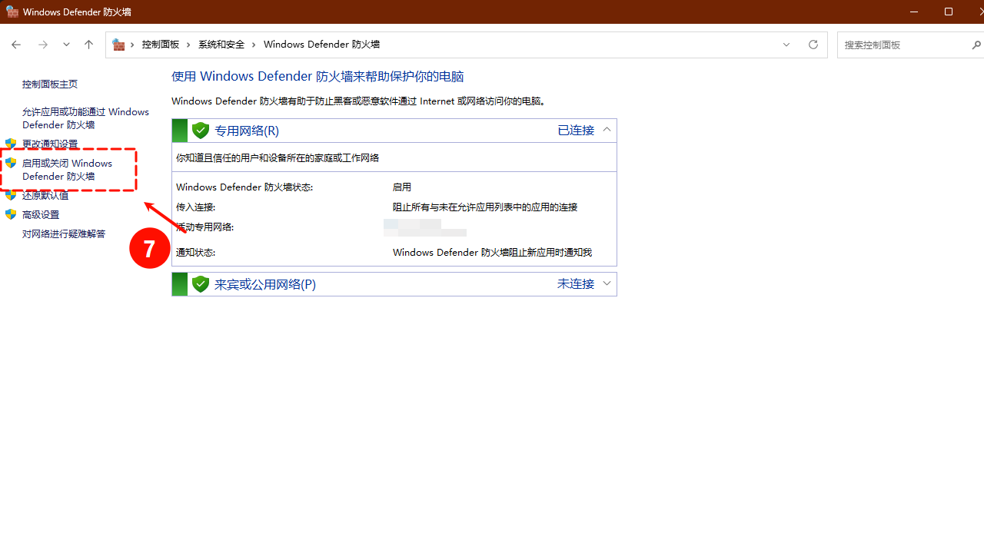Click Windows Defender 防火墙状态 label
984x553 pixels.
tap(244, 187)
